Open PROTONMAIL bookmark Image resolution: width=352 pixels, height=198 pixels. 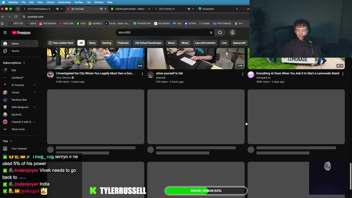pyautogui.click(x=222, y=24)
